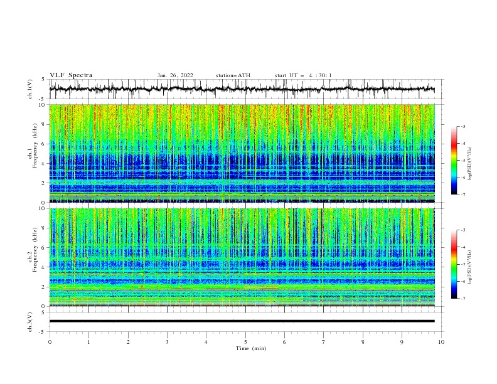
Task: Click the ch.3 flat black waveform trace
Action: [242, 321]
